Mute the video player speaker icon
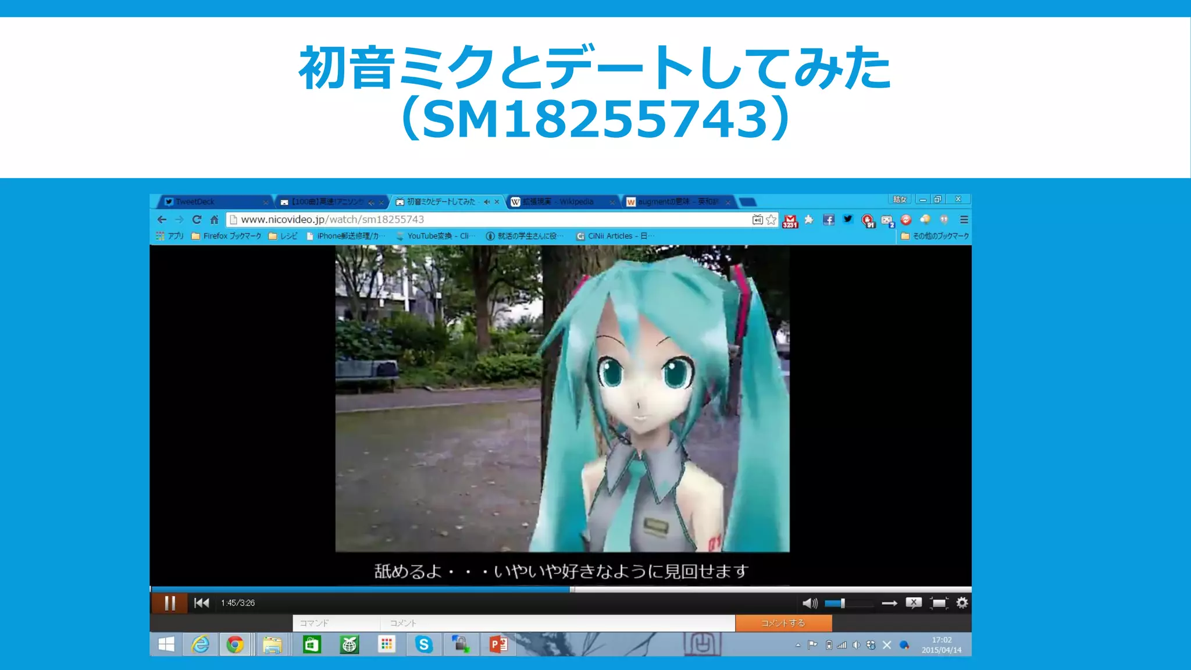This screenshot has height=670, width=1191. 810,603
